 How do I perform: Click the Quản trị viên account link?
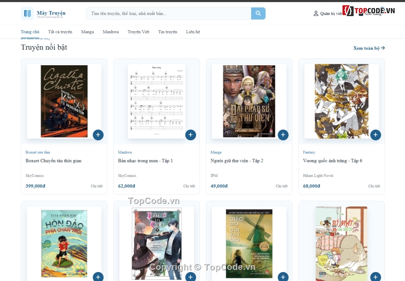click(328, 13)
